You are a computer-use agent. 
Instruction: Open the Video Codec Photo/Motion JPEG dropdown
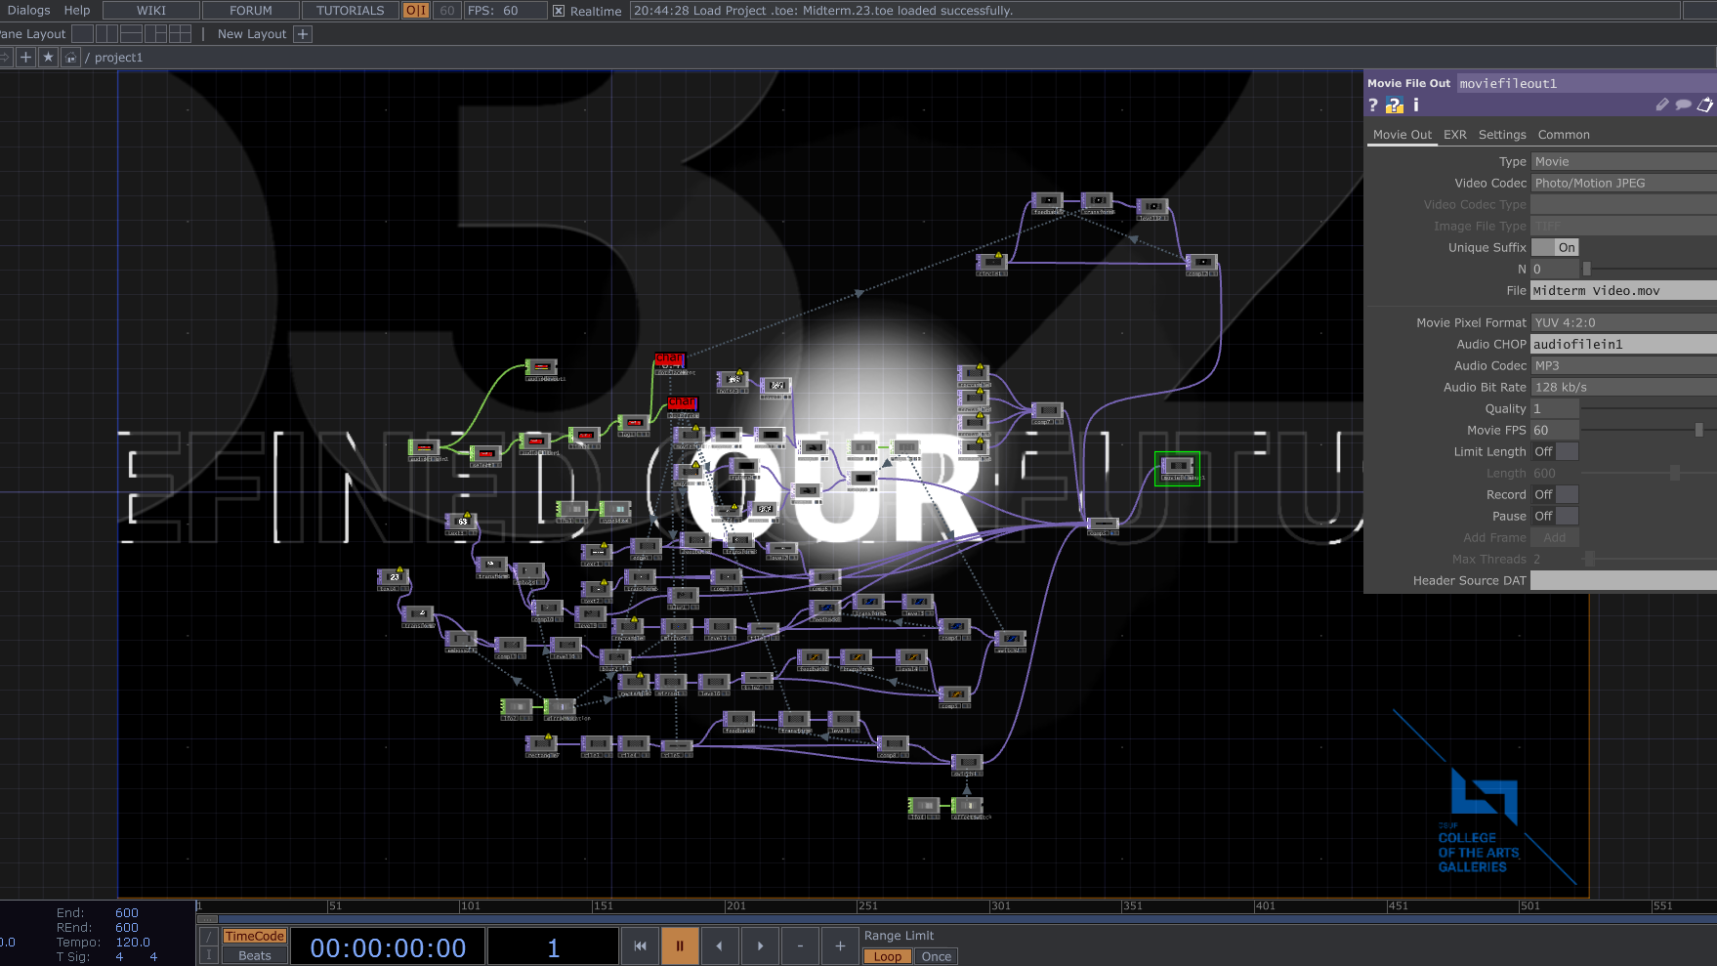click(x=1623, y=184)
